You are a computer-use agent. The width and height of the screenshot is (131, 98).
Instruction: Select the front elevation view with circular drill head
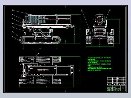point(100,29)
